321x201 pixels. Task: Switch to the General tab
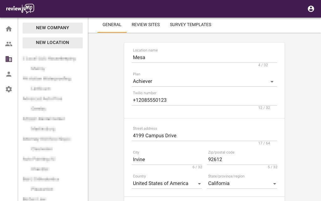112,24
